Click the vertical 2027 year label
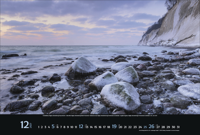Screen dimensions: 200x135 [x=31, y=125]
